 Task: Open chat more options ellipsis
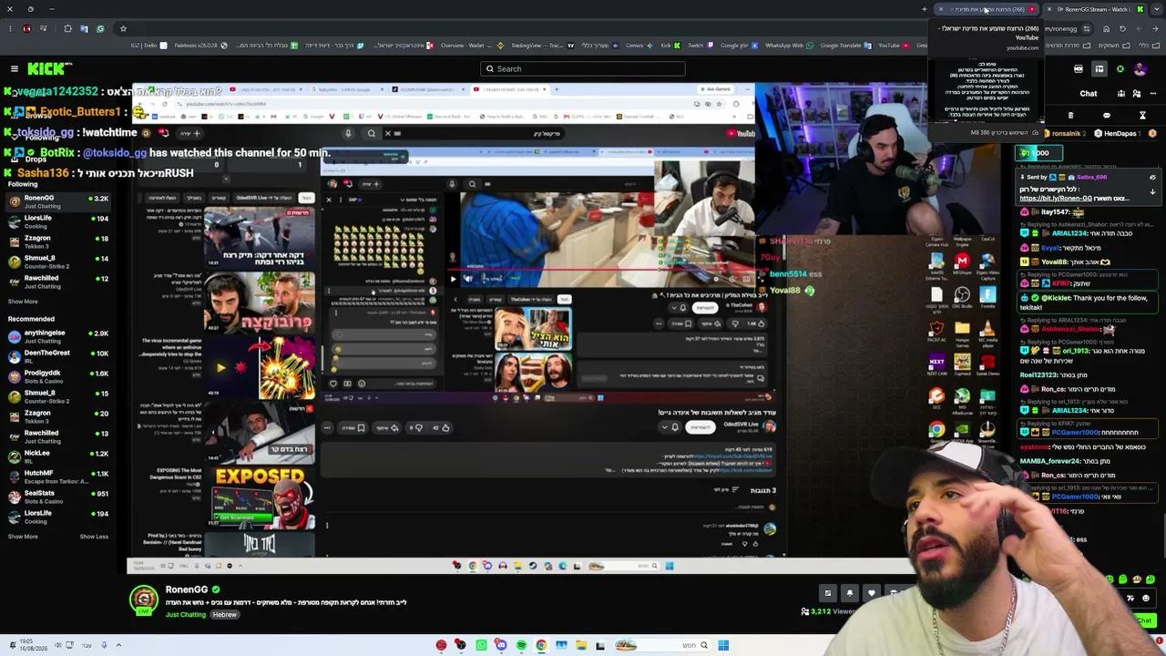click(x=1152, y=93)
